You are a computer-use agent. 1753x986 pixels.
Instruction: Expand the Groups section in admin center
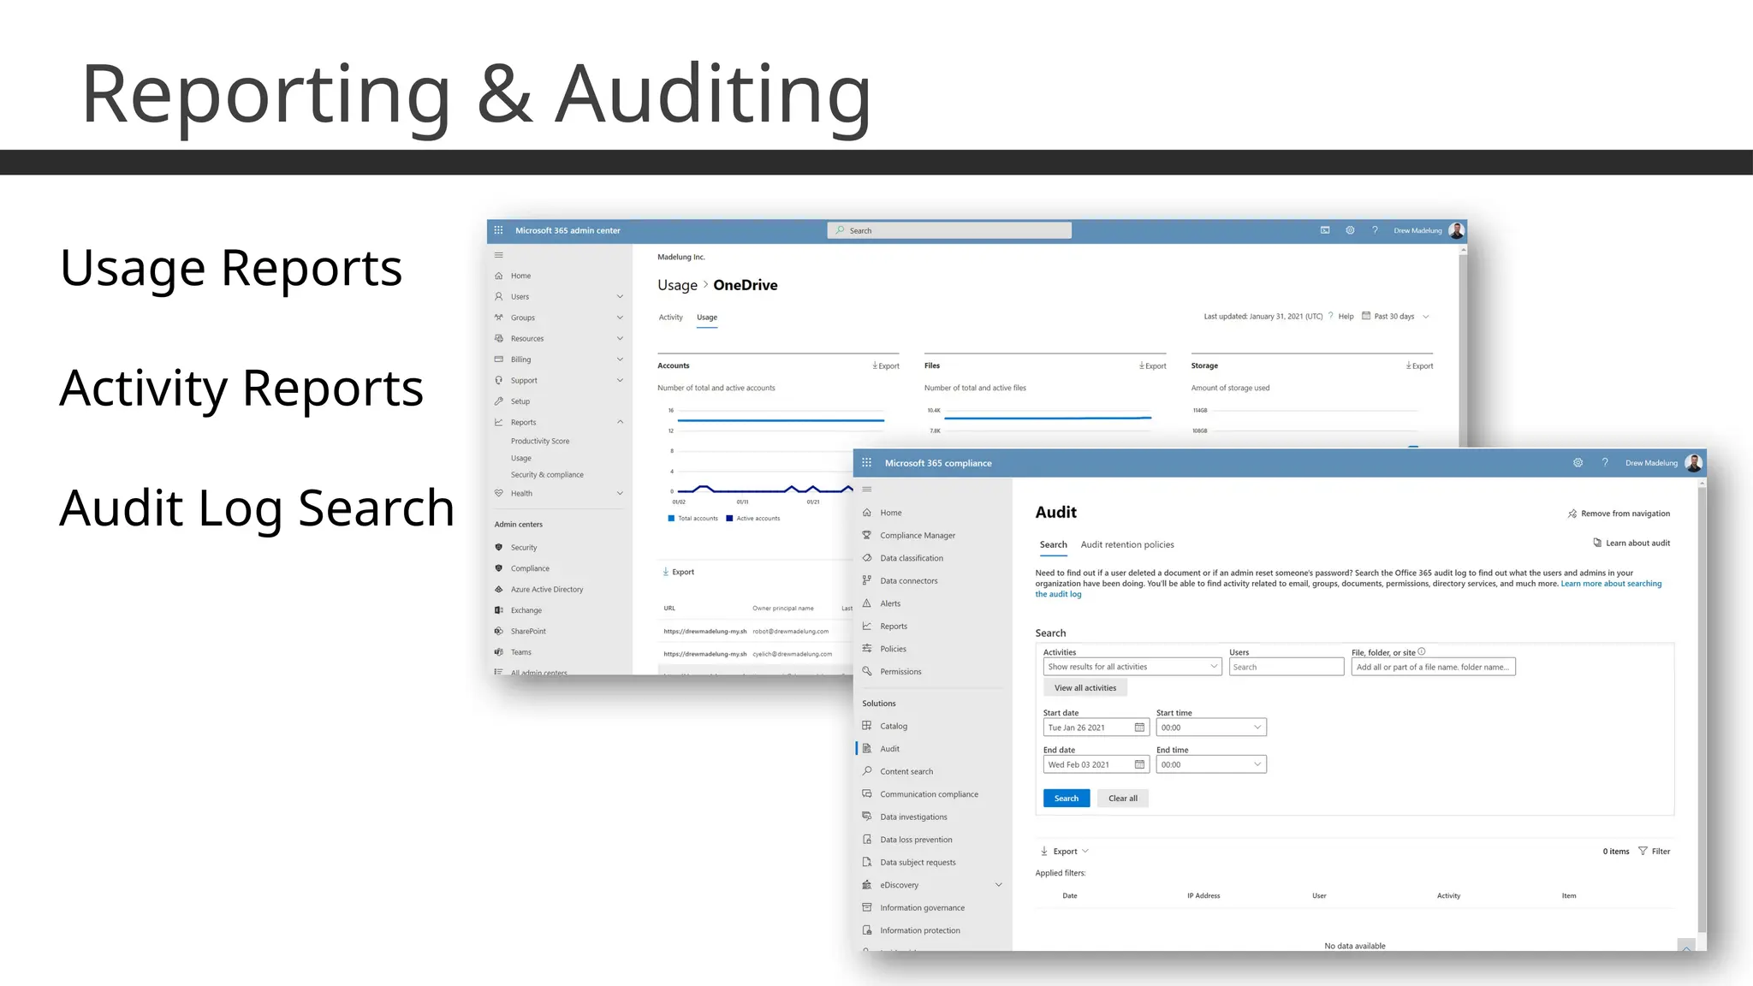620,318
